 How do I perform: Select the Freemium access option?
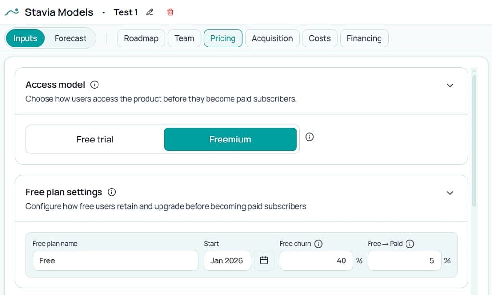(x=231, y=139)
